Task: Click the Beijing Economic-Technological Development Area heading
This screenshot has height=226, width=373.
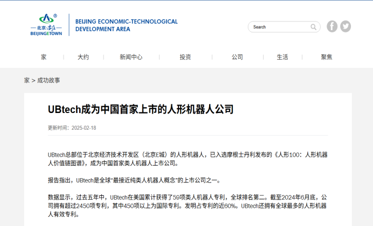Action: [126, 25]
